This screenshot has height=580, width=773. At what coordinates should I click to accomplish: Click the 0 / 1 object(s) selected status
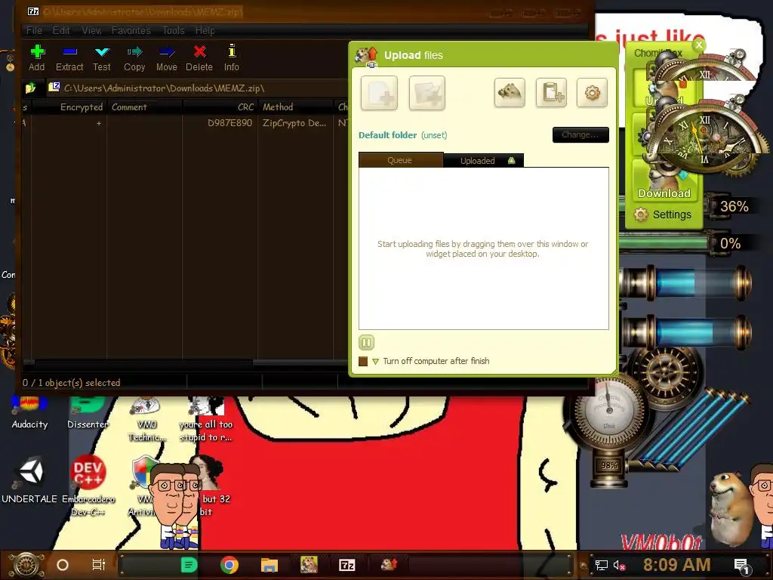point(72,383)
